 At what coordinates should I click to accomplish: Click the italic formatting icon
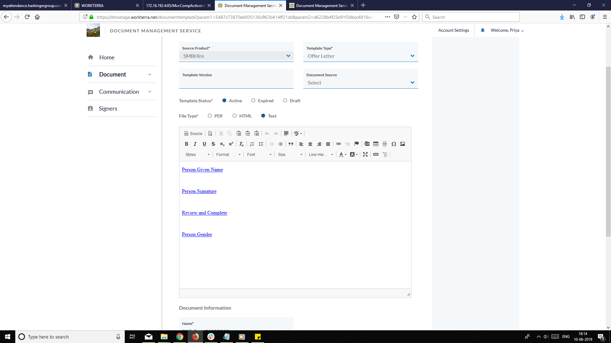(195, 144)
